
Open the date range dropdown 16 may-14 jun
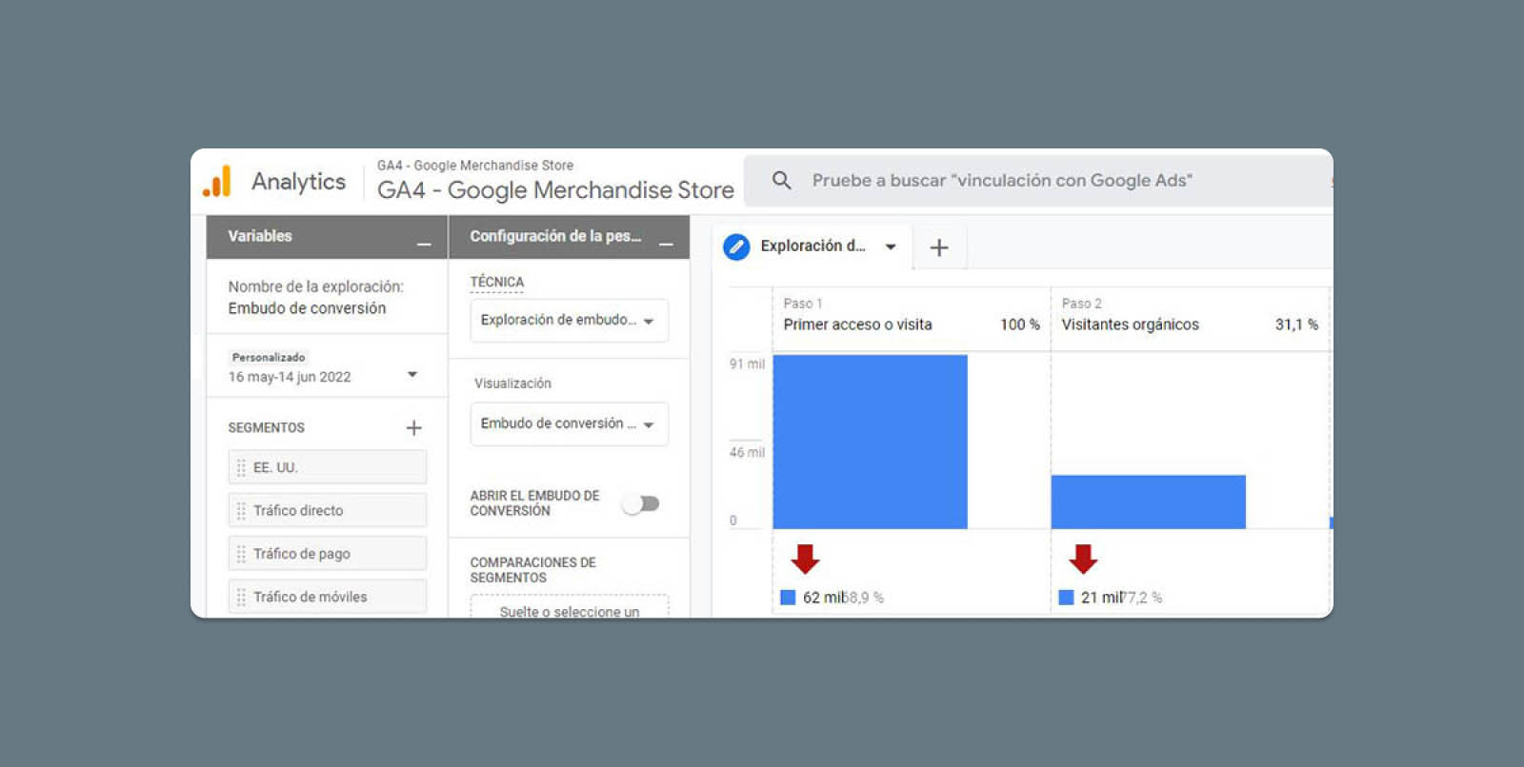(x=412, y=375)
